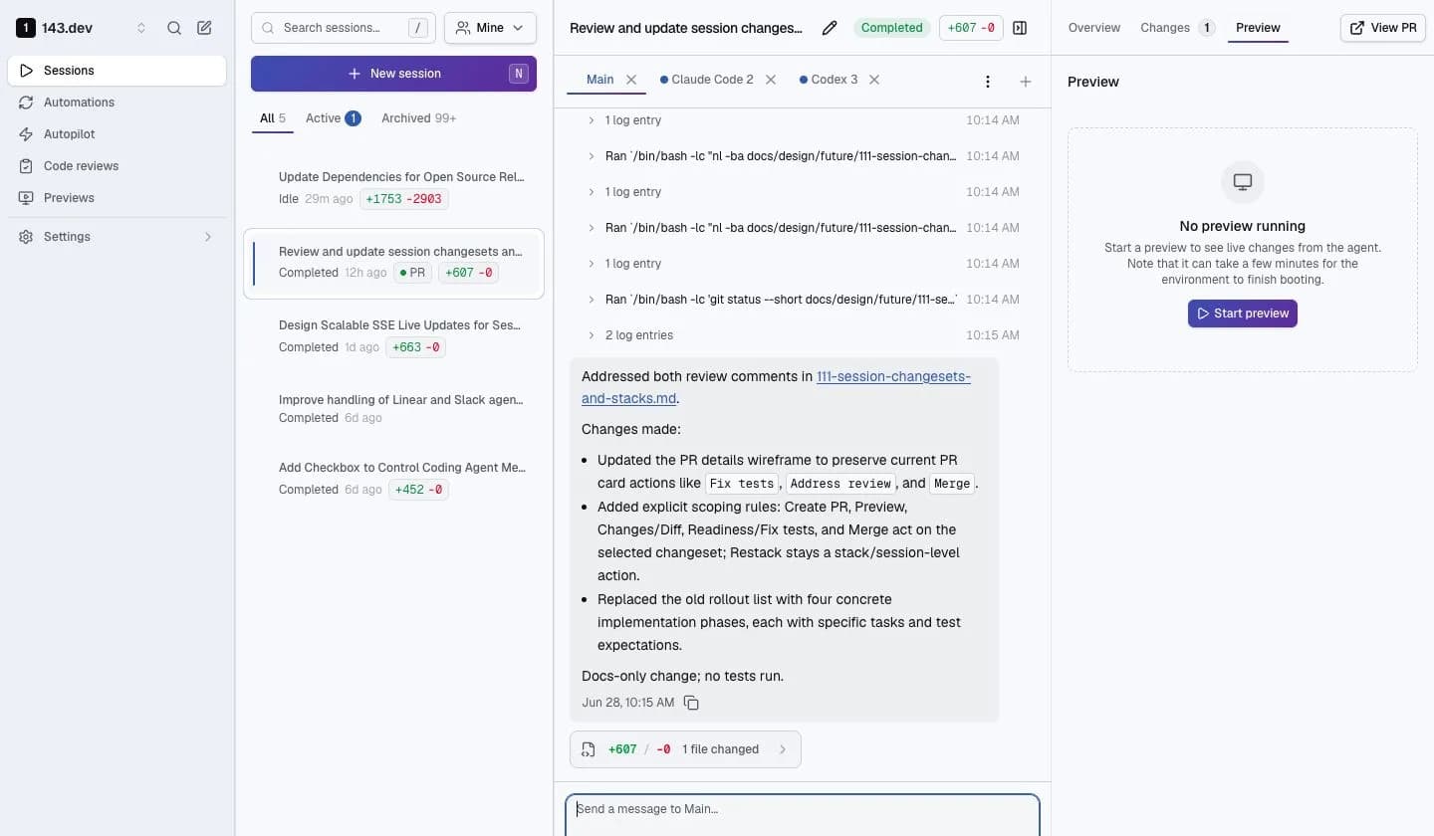Click the +1753 -2903 diff badge
This screenshot has width=1434, height=836.
pyautogui.click(x=404, y=199)
